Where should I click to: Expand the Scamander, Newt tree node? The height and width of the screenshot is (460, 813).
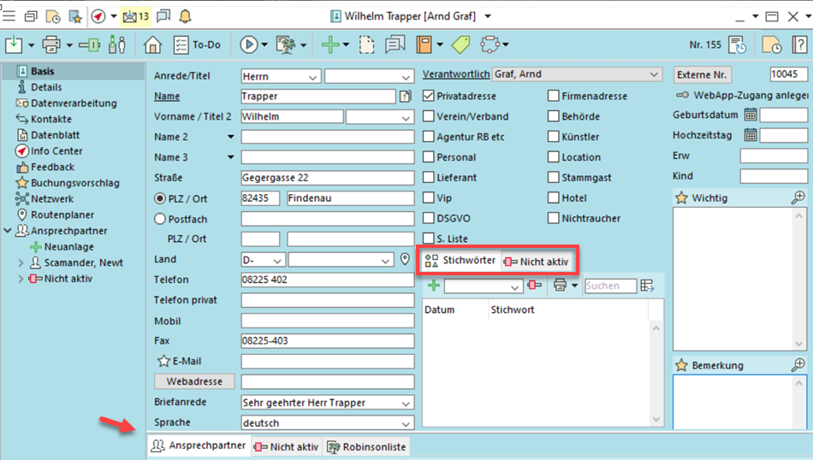21,262
